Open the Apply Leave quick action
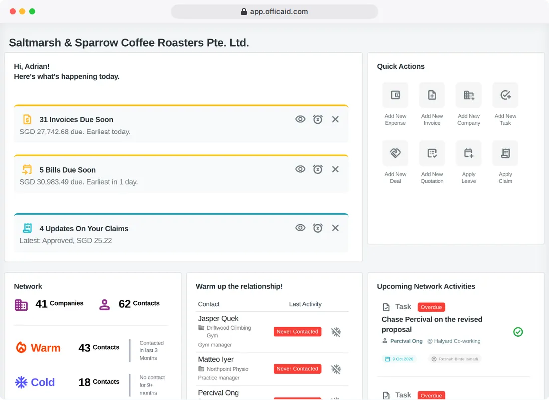This screenshot has height=400, width=549. coord(469,153)
